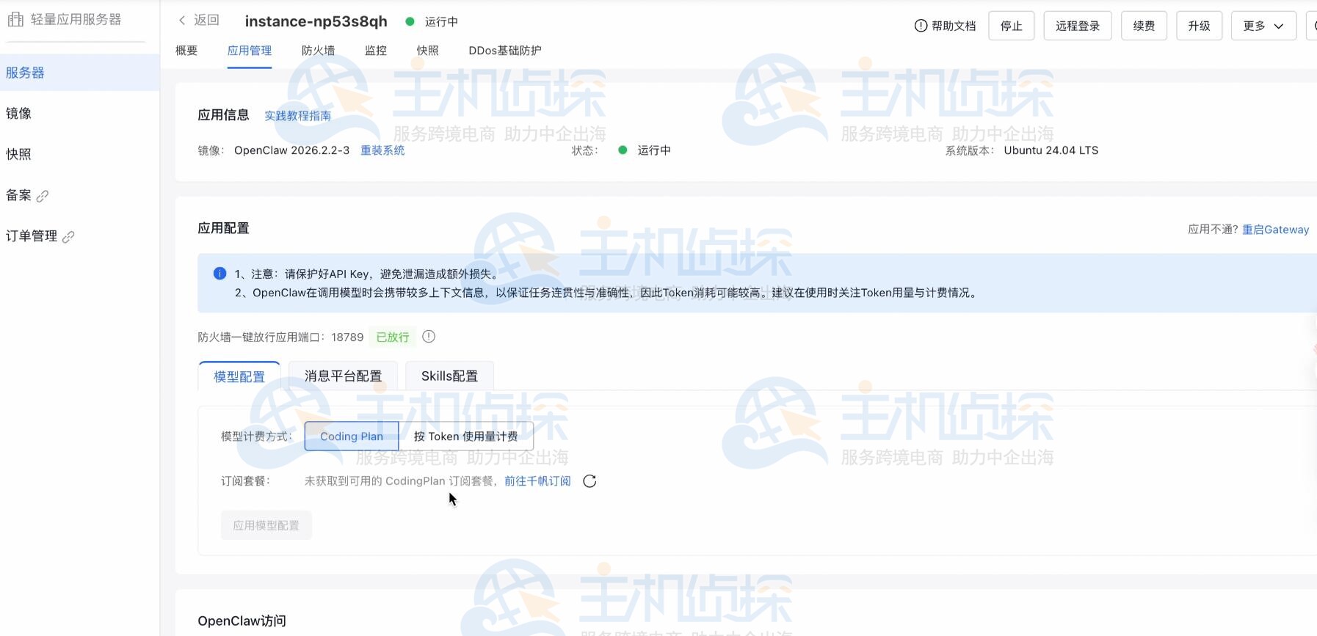Switch to the 应用管理 tab
The image size is (1317, 636).
[250, 51]
